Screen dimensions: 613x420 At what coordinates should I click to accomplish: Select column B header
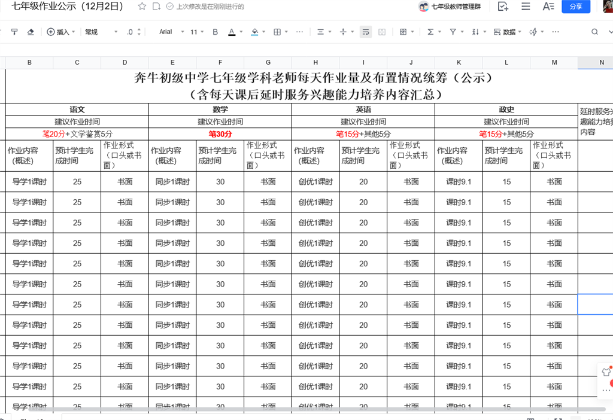click(29, 62)
